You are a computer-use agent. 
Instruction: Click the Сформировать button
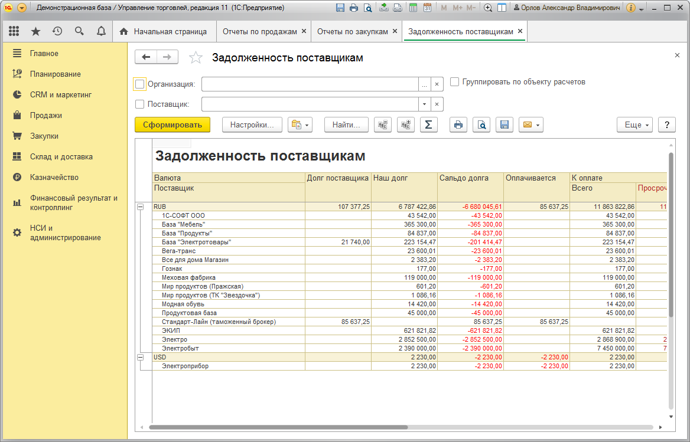(172, 125)
